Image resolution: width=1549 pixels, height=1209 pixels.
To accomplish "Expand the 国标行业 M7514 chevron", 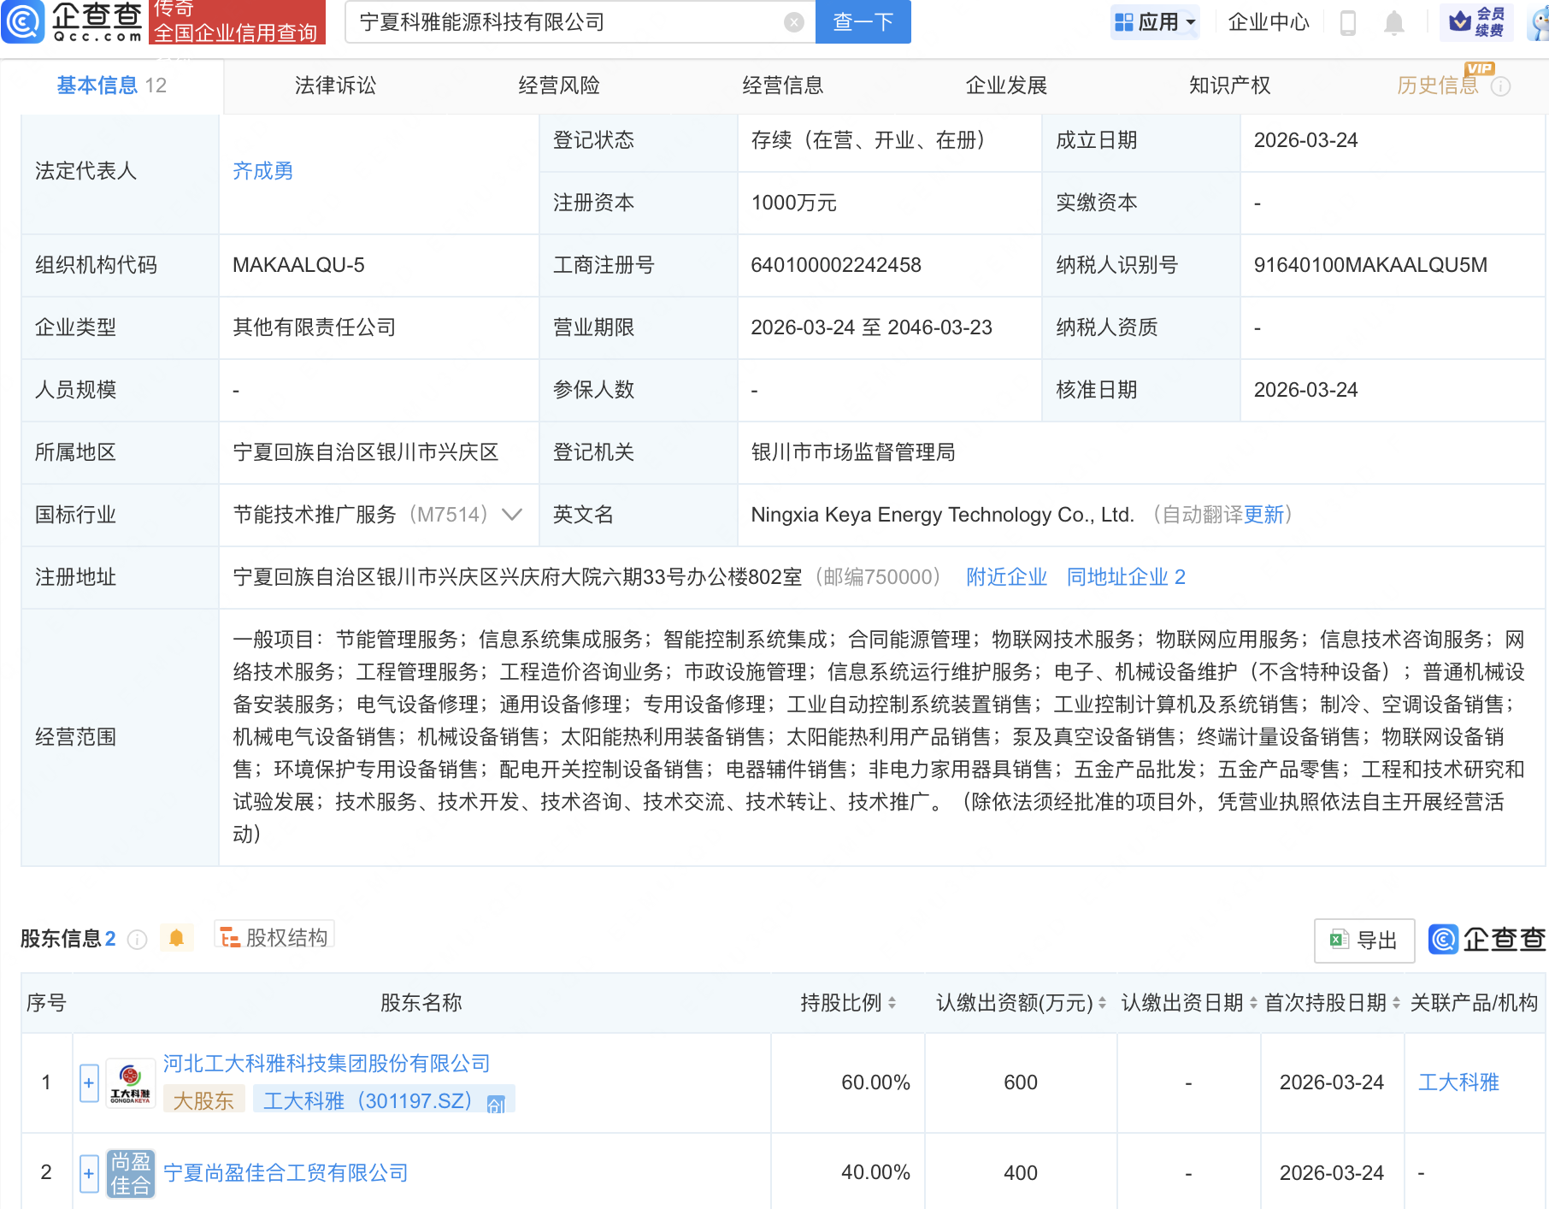I will click(x=510, y=515).
